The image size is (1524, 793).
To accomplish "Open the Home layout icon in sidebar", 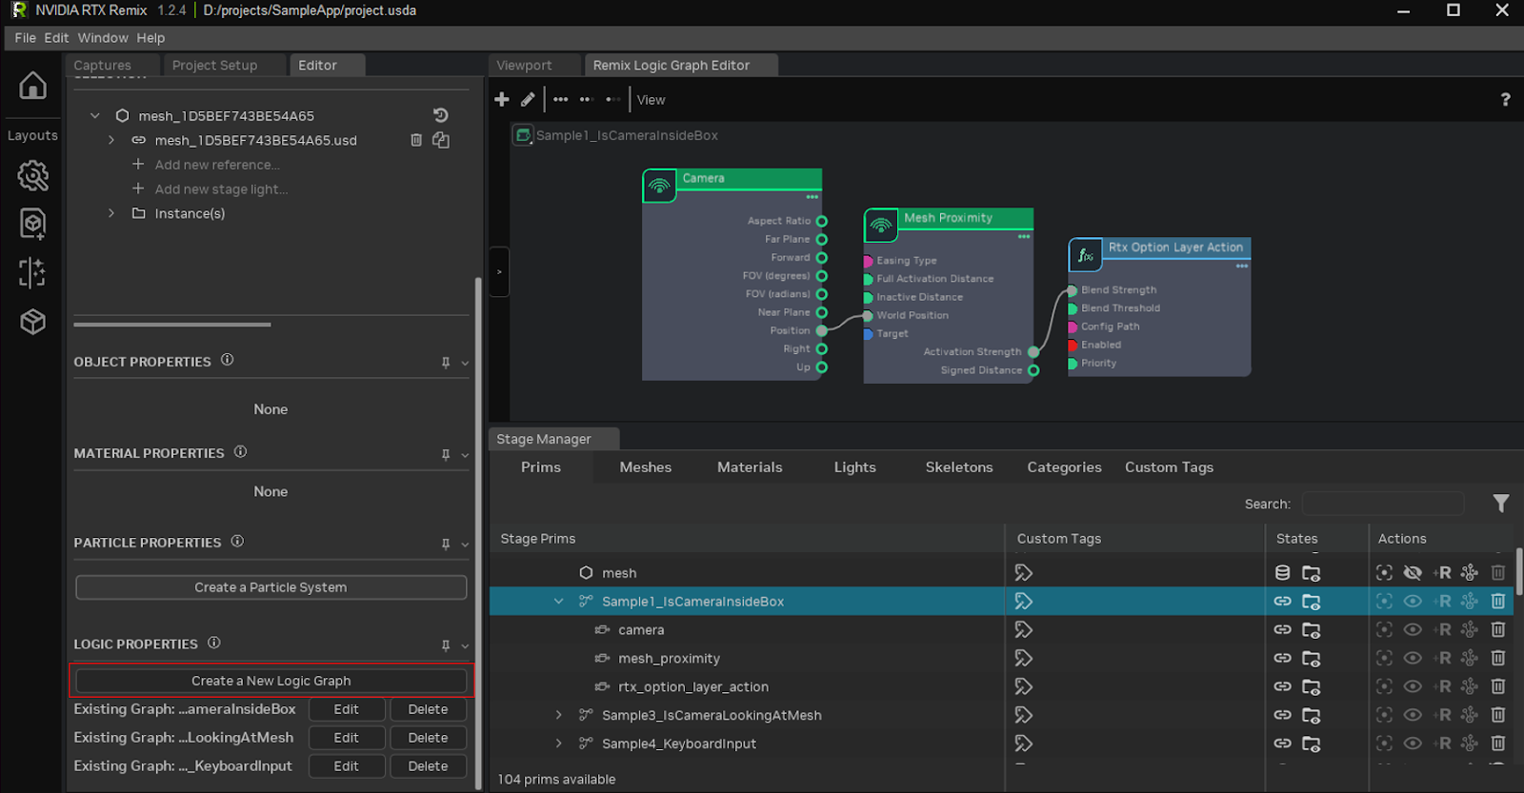I will click(x=32, y=86).
